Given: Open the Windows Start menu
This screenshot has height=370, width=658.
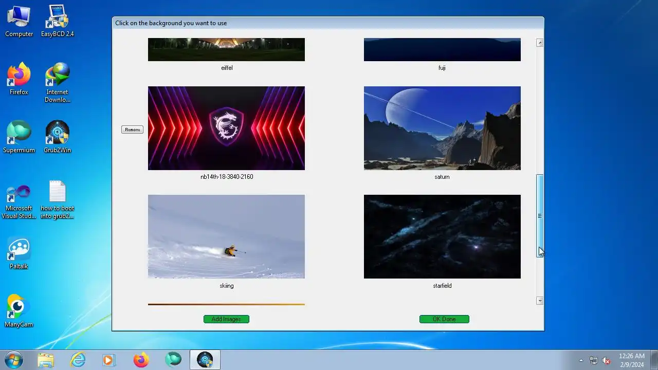Looking at the screenshot, I should pos(14,360).
